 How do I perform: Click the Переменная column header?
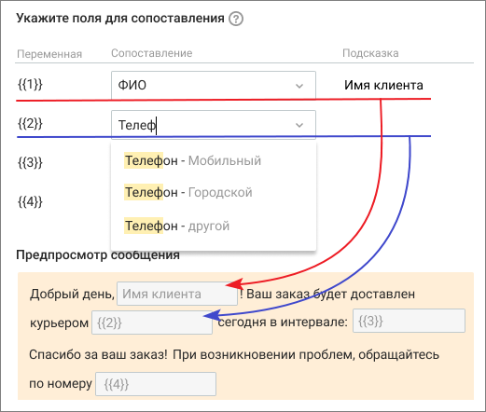click(x=49, y=54)
